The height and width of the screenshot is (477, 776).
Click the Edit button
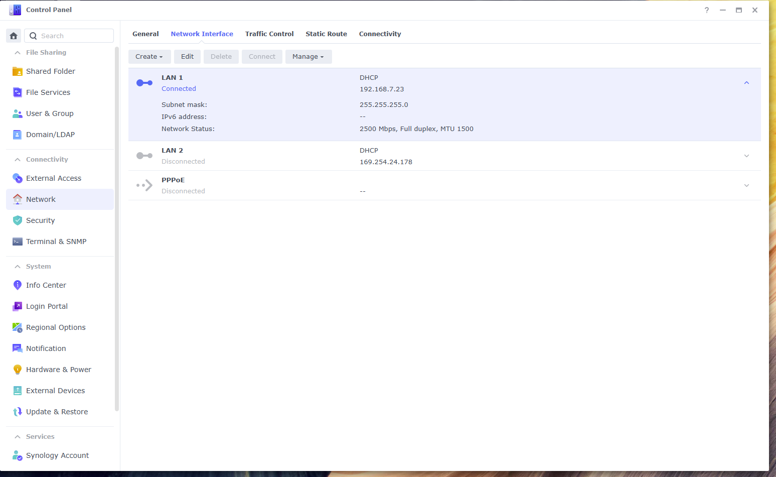coord(187,56)
